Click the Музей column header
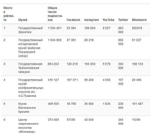This screenshot has height=135, width=152. pyautogui.click(x=23, y=20)
